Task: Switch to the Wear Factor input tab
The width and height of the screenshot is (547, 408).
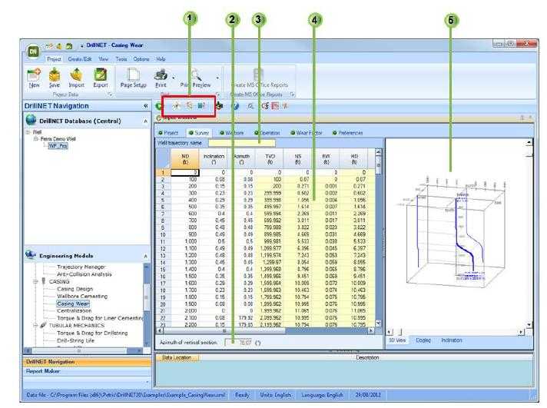Action: 307,133
